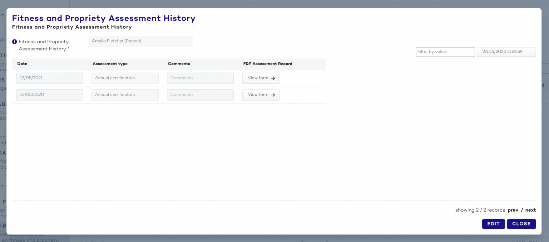
Task: Sort by the Assessment type column header
Action: click(x=110, y=64)
